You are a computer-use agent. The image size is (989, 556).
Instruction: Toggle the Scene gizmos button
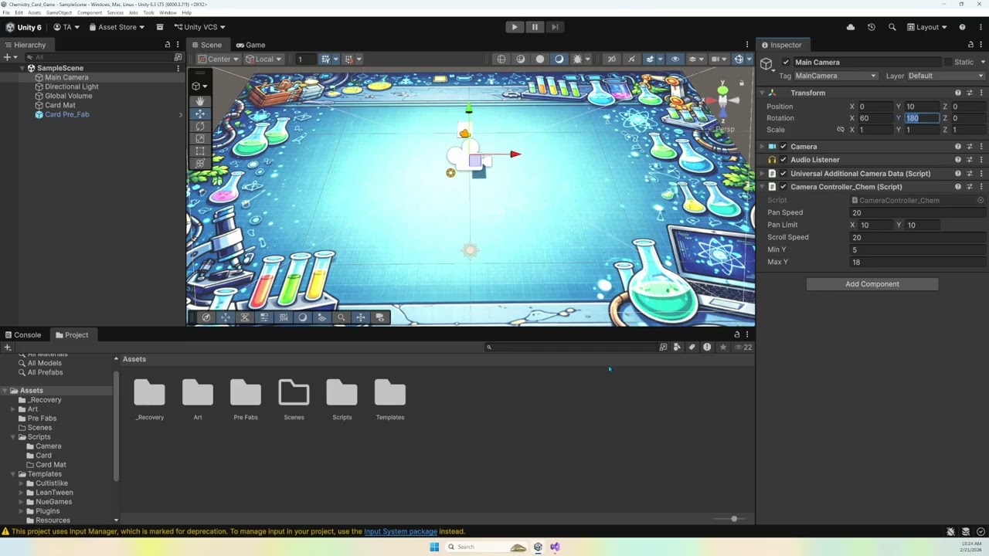tap(739, 59)
